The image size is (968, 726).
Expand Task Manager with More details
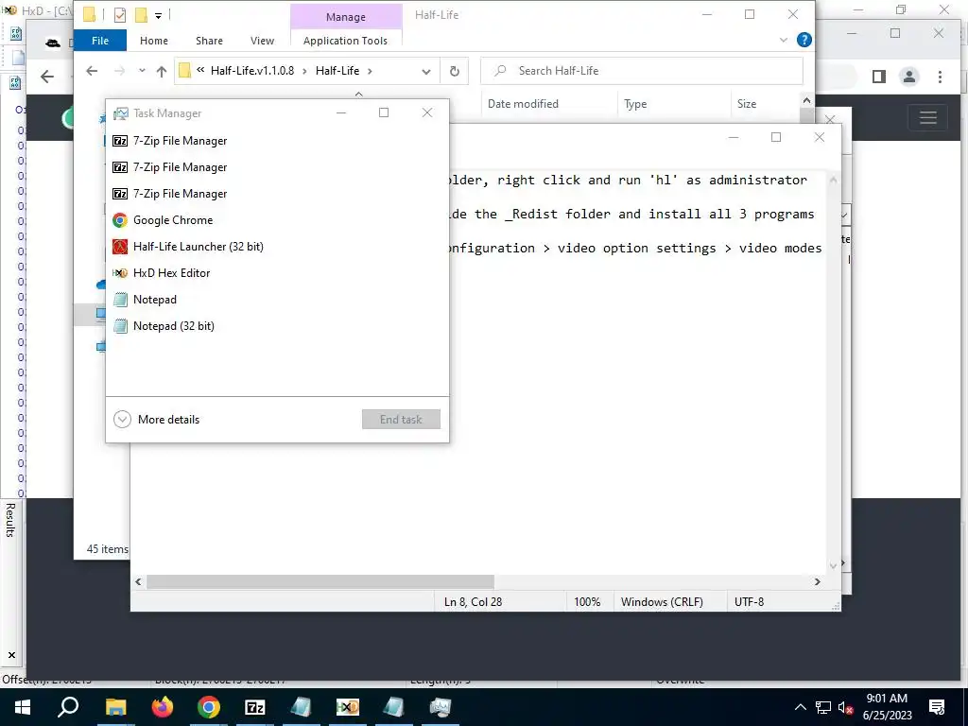point(157,420)
